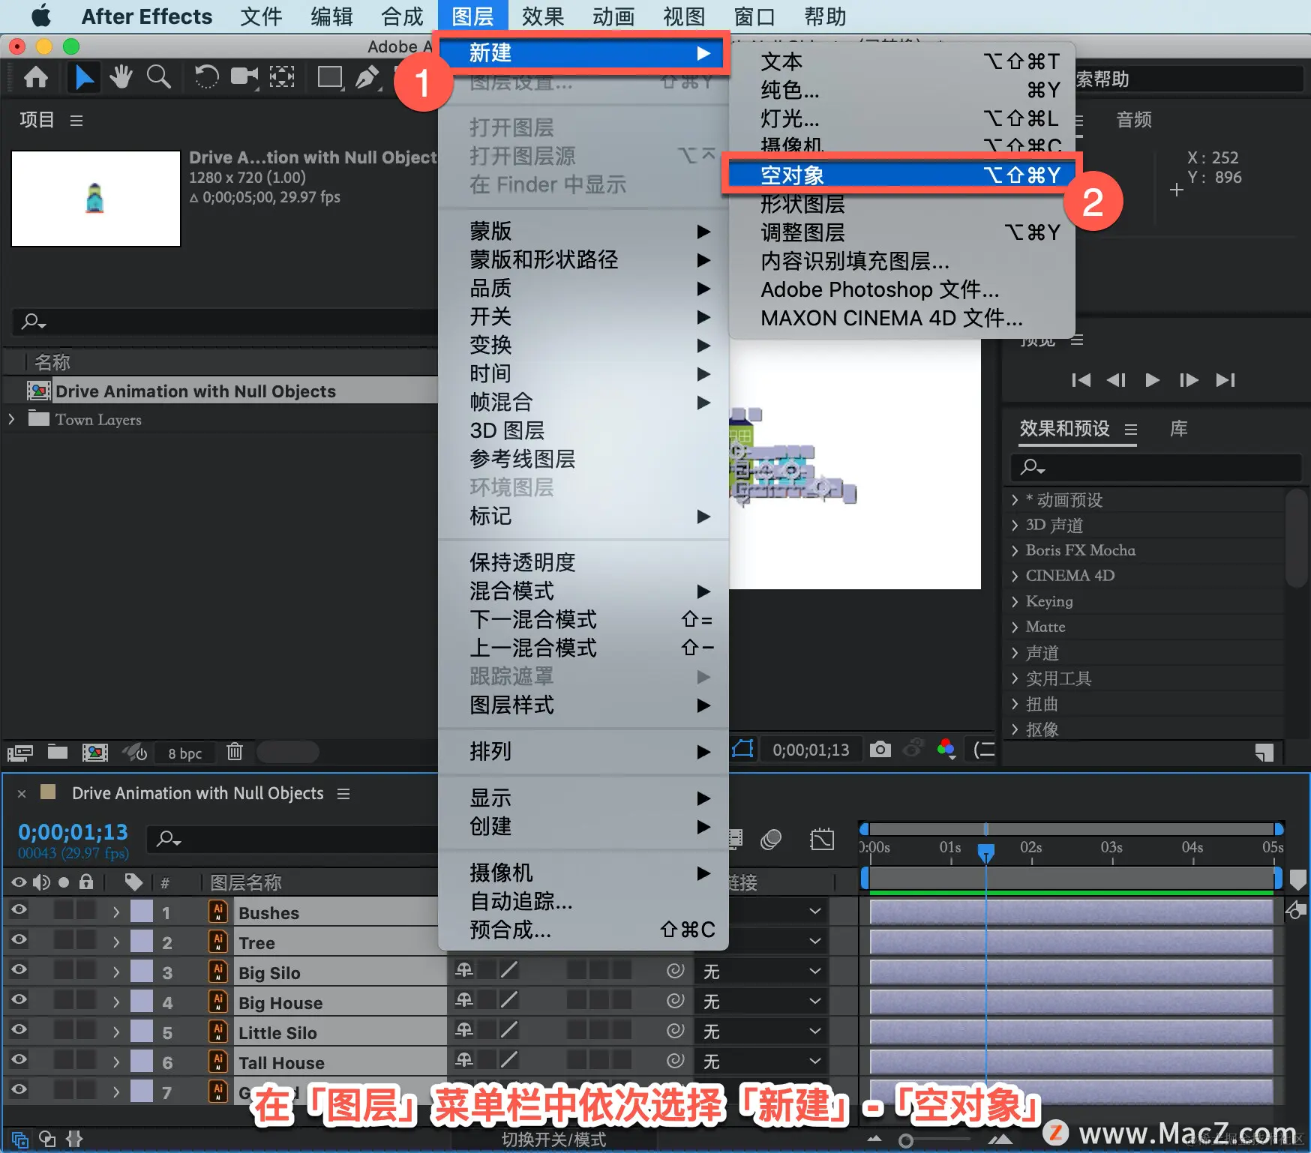Image resolution: width=1311 pixels, height=1153 pixels.
Task: Toggle the Tall House quality switch
Action: tap(509, 1060)
